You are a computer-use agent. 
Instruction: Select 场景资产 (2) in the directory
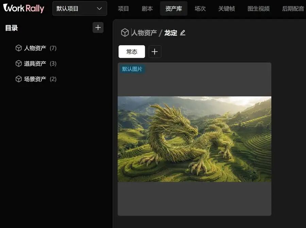36,79
